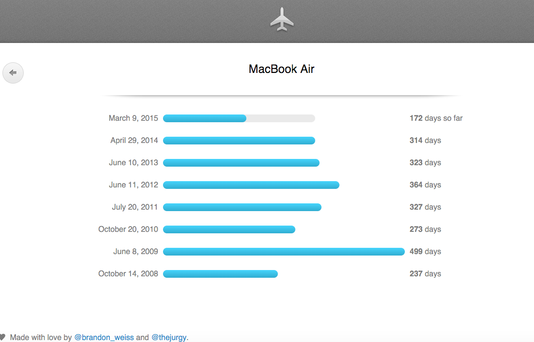Click the March 9, 2015 progress bar

tap(239, 118)
